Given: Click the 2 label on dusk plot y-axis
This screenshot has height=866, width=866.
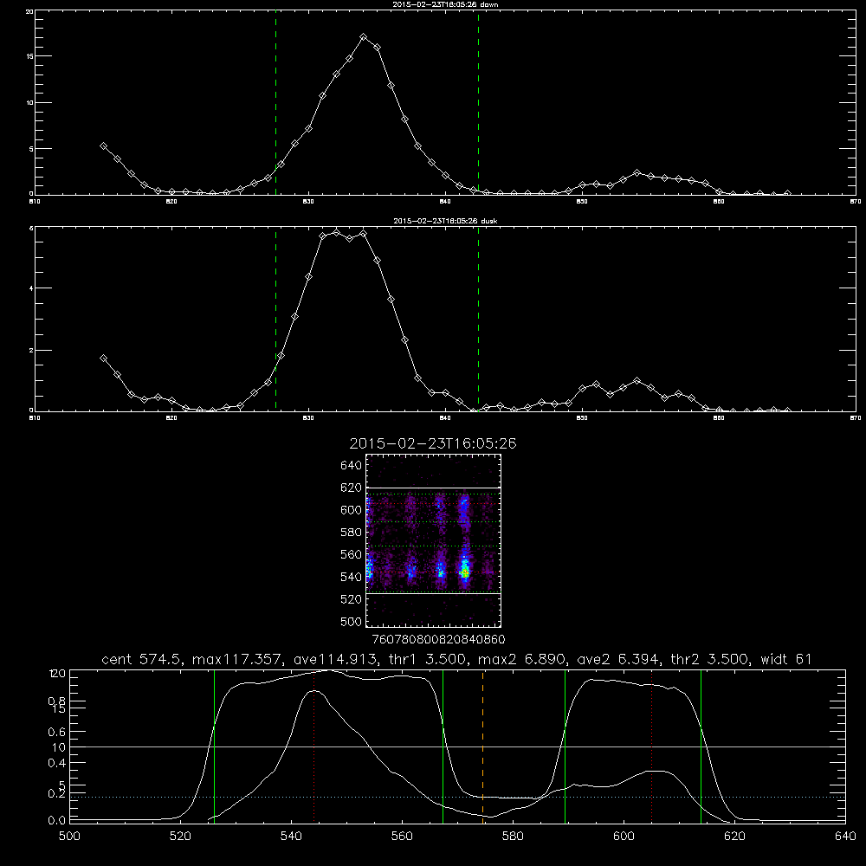Looking at the screenshot, I should [31, 350].
